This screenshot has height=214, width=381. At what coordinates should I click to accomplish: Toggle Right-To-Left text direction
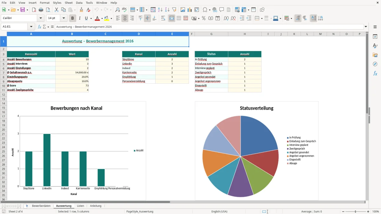click(x=304, y=18)
